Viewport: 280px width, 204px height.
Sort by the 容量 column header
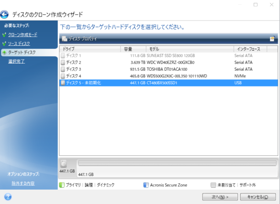(x=134, y=49)
